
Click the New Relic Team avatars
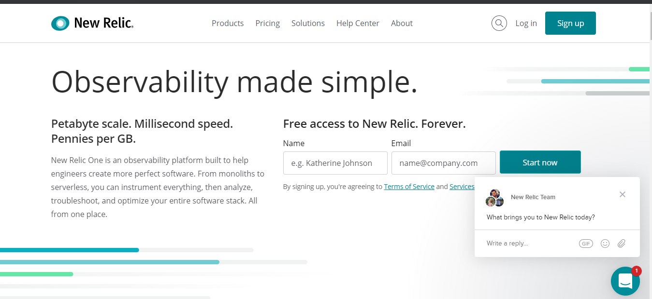pyautogui.click(x=495, y=198)
